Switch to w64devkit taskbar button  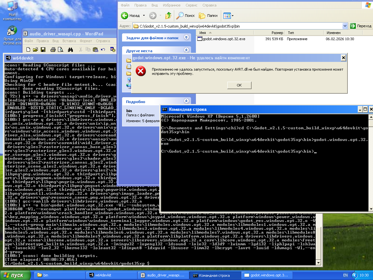(x=112, y=275)
